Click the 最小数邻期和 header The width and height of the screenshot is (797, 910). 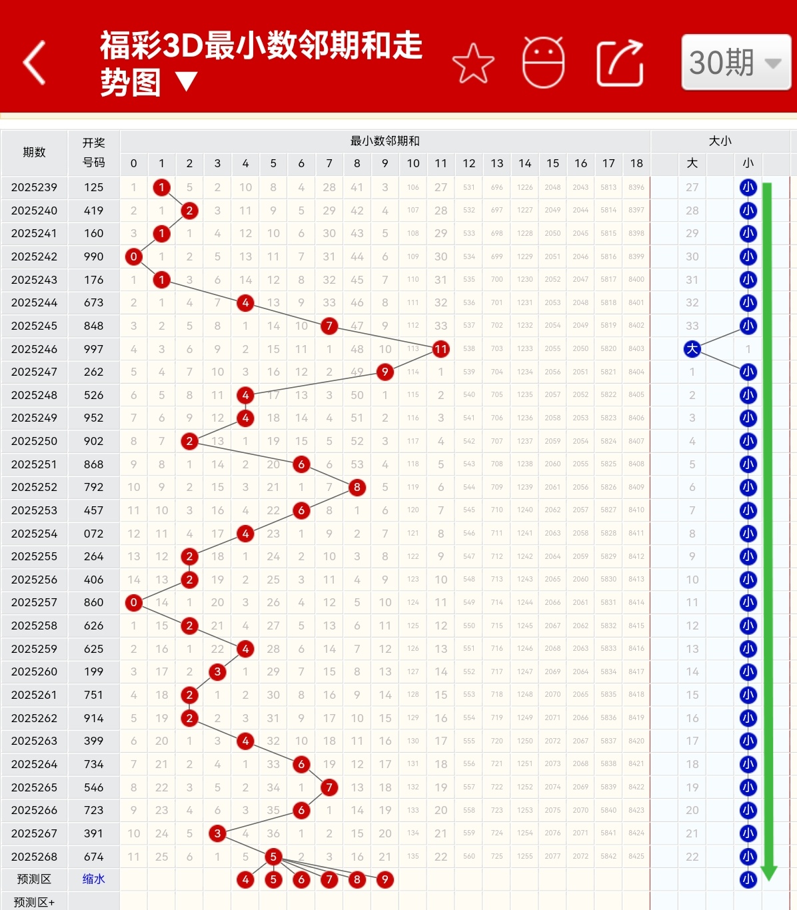pyautogui.click(x=385, y=141)
